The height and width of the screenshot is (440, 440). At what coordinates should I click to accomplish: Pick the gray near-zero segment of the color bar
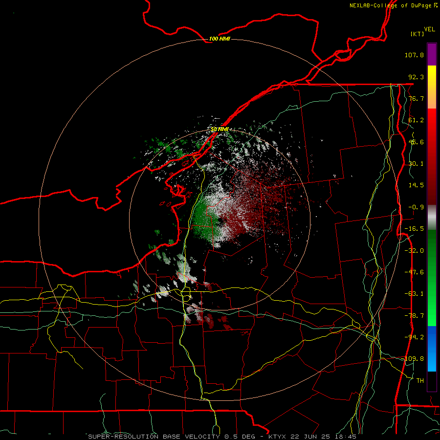tap(432, 217)
